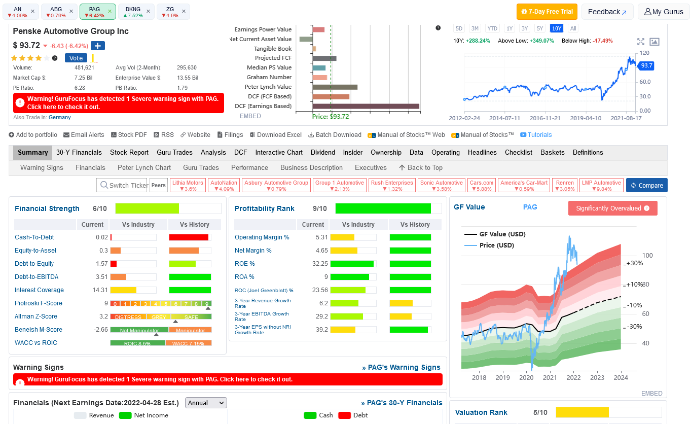Close the ABG ticker tab
This screenshot has height=424, width=691.
pos(71,11)
